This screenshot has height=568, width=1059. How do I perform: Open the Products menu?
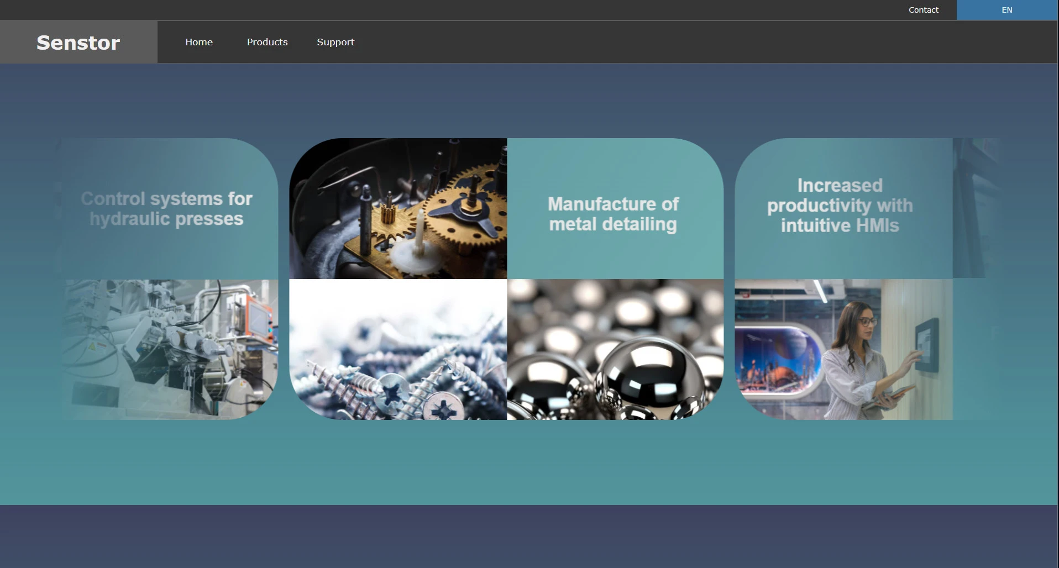(x=267, y=42)
